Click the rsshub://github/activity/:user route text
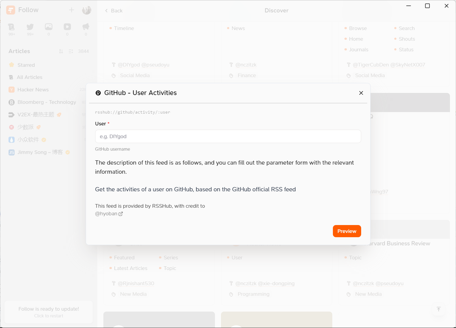The height and width of the screenshot is (328, 456). pos(133,112)
